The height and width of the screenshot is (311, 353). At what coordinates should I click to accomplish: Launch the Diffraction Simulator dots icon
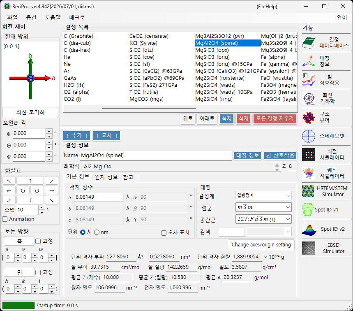309,155
